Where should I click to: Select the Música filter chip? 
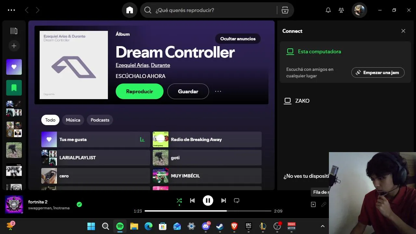tap(73, 120)
